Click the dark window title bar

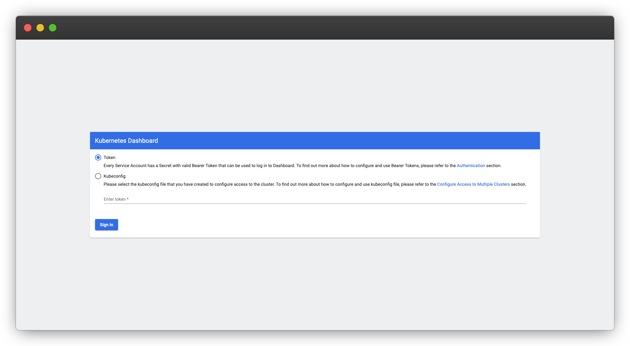tap(312, 28)
